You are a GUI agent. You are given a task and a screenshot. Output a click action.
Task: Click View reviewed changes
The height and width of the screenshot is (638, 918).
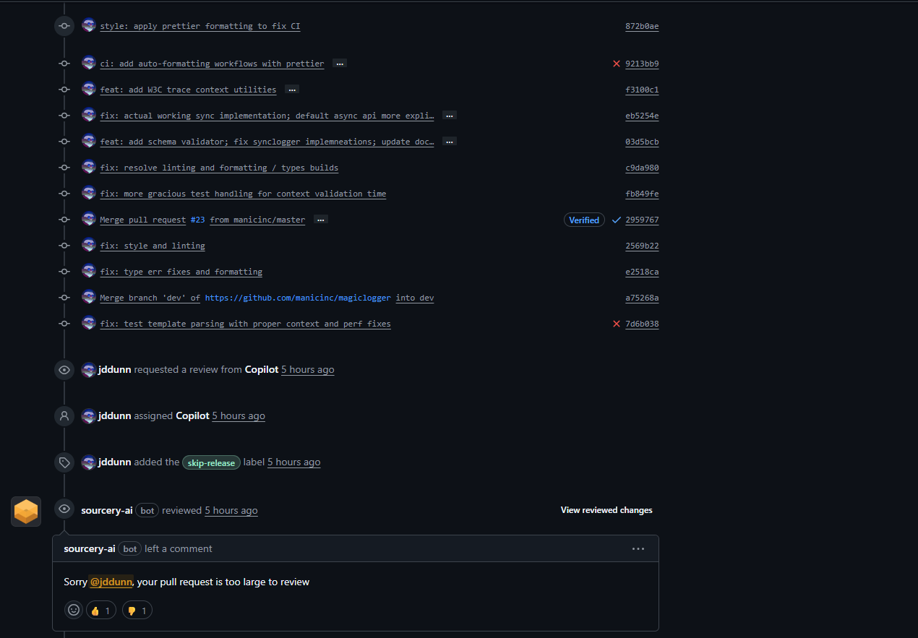606,510
